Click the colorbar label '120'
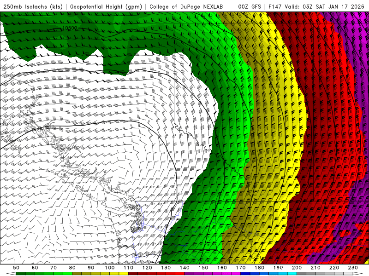This screenshot has height=276, width=369. point(147,268)
